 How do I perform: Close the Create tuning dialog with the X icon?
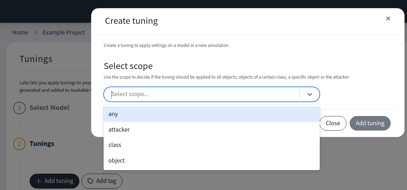[388, 19]
